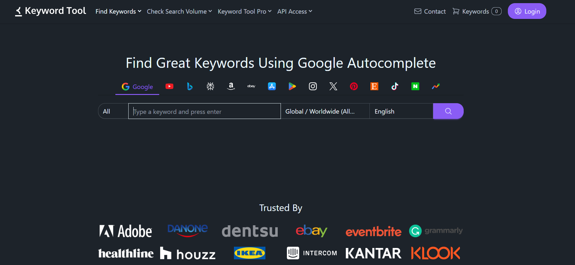The image size is (575, 265).
Task: Select the Google tab
Action: (137, 87)
